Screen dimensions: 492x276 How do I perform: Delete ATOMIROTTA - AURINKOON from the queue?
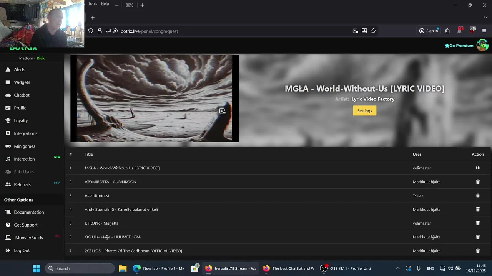(x=478, y=182)
